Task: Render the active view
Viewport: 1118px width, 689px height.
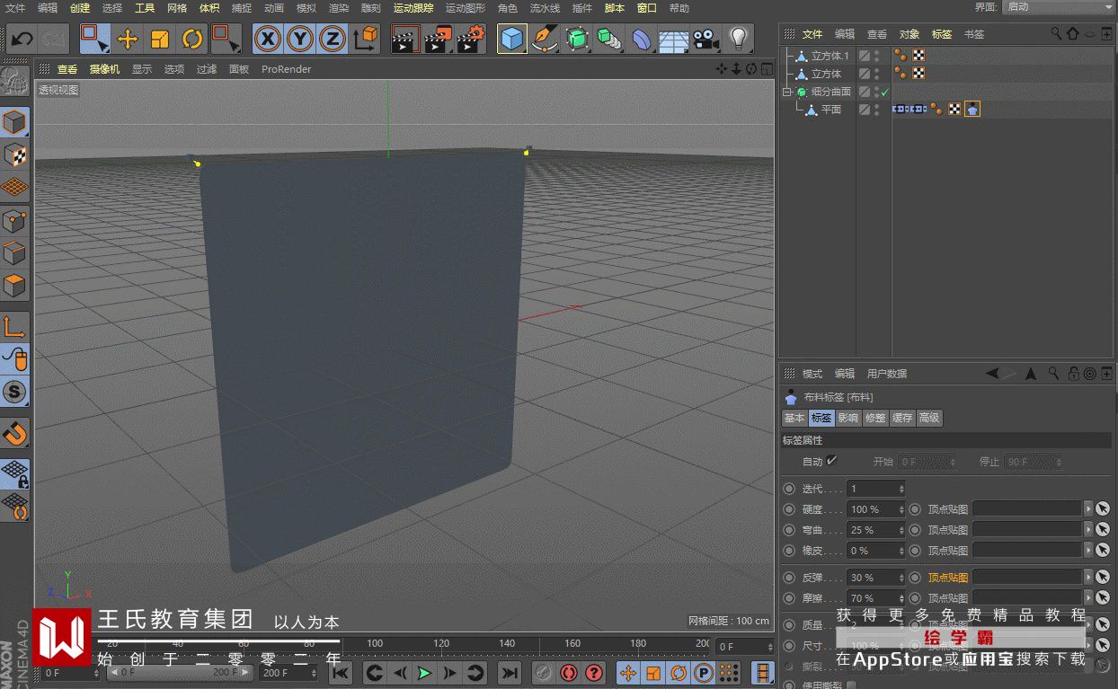Action: pyautogui.click(x=405, y=39)
